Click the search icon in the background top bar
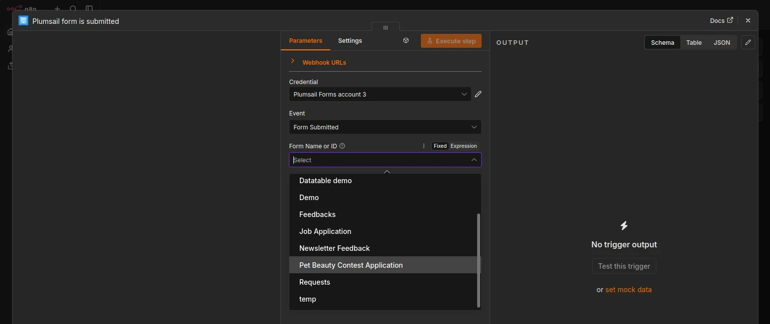The height and width of the screenshot is (324, 770). tap(73, 9)
